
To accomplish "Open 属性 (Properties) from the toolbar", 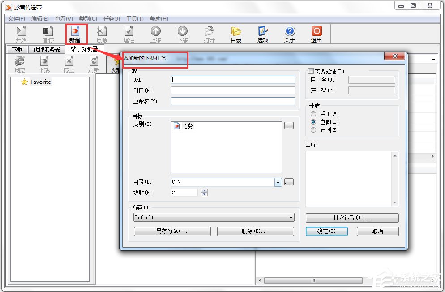I will tap(129, 34).
